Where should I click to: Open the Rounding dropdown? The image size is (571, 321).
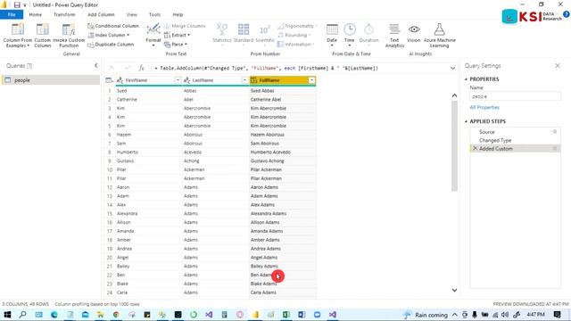[x=294, y=35]
